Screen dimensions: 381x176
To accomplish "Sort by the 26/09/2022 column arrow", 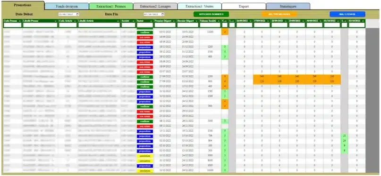I will coord(251,21).
